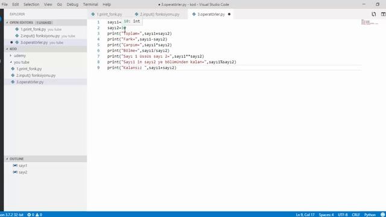Viewport: 386px width, 217px height.
Task: Open the Selection menu
Action: point(31,4)
